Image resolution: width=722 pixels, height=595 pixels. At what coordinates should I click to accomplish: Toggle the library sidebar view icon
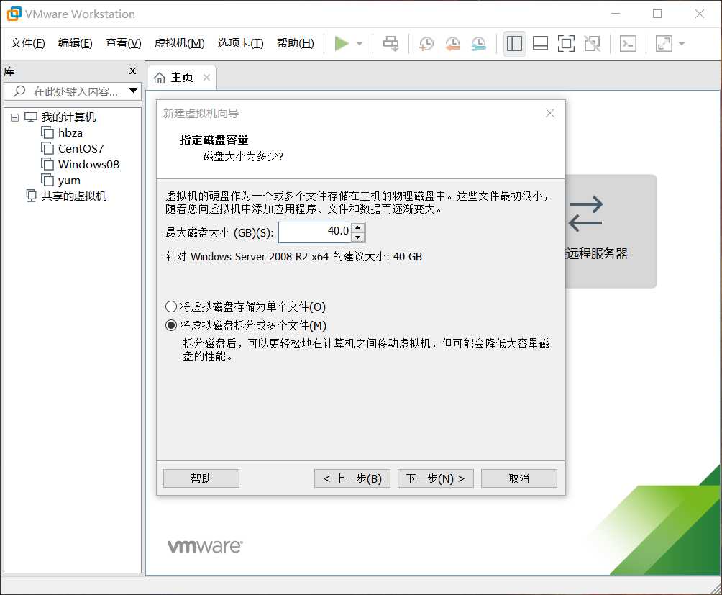click(514, 44)
